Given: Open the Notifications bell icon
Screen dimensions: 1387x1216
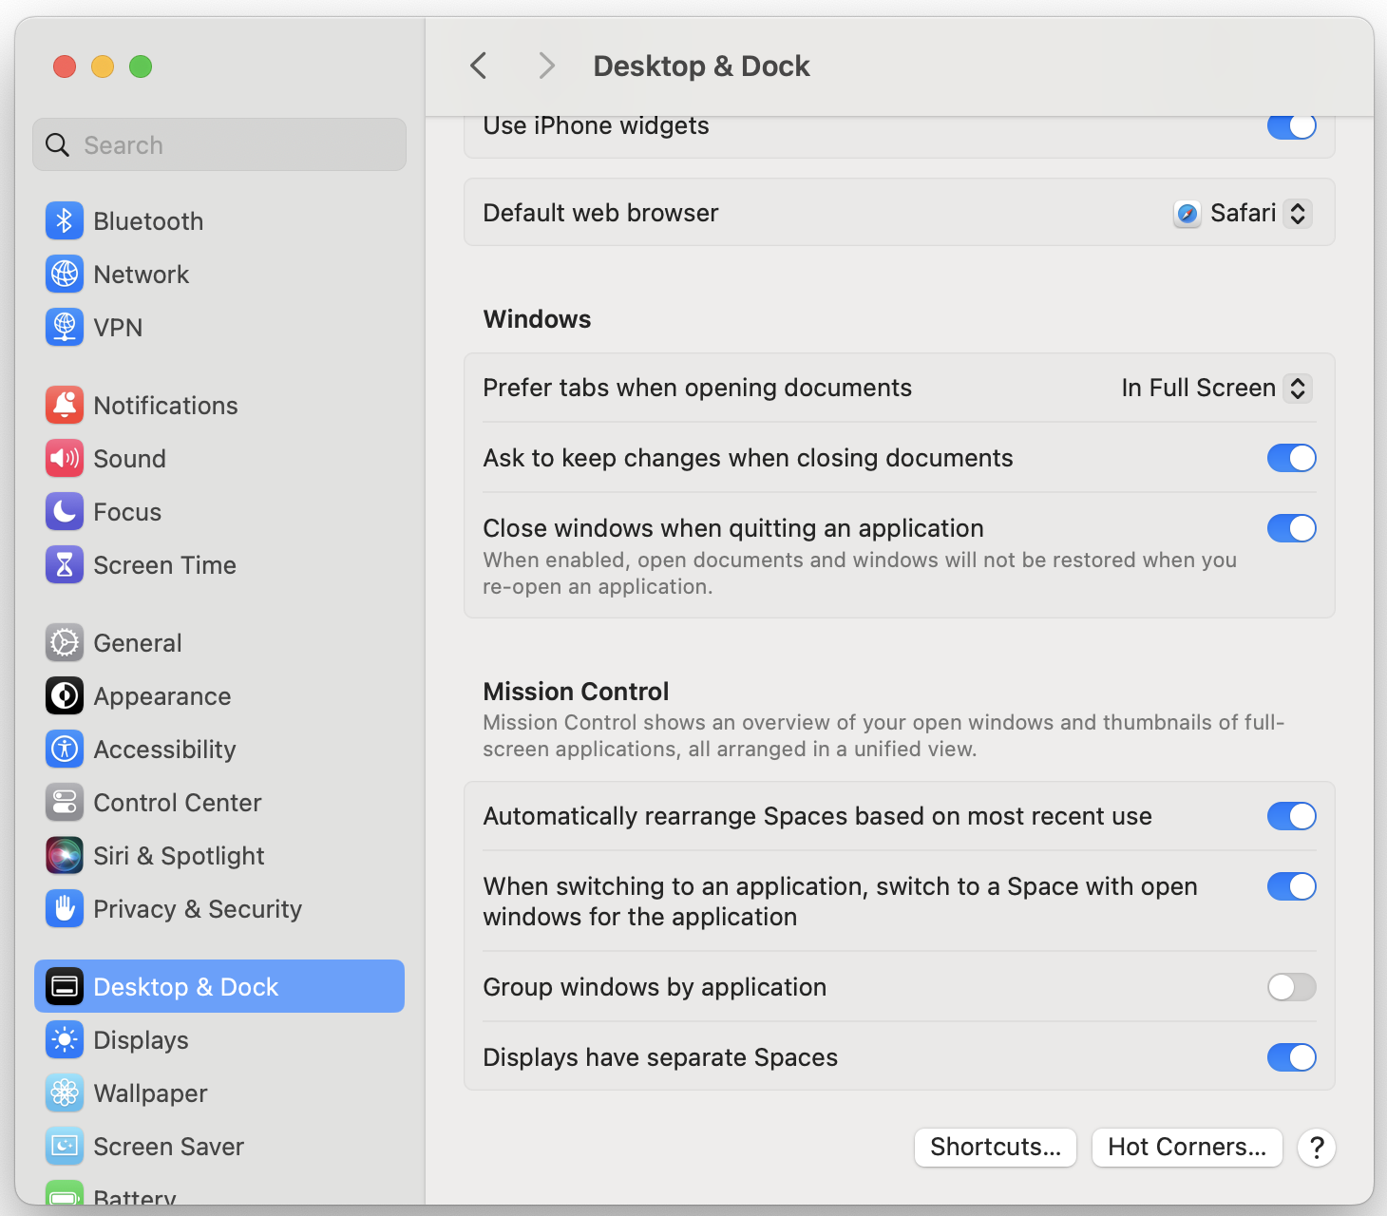Looking at the screenshot, I should tap(65, 406).
